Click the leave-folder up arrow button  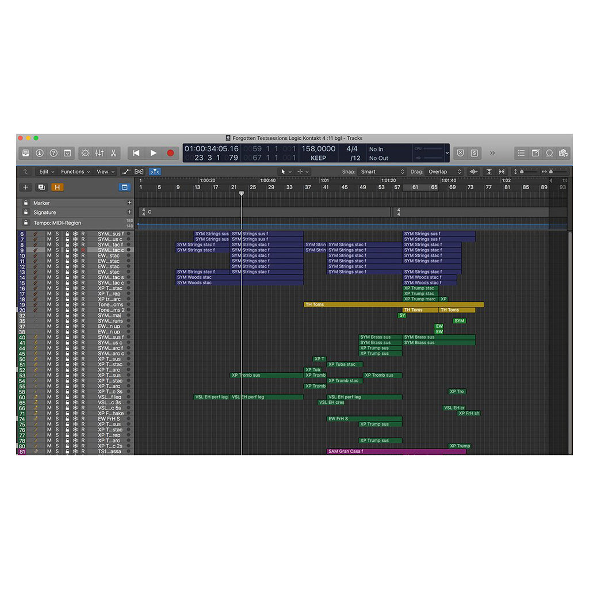pyautogui.click(x=25, y=171)
